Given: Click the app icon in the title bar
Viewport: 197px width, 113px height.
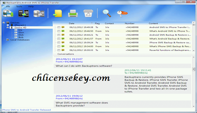Looking at the screenshot, I should [x=4, y=3].
